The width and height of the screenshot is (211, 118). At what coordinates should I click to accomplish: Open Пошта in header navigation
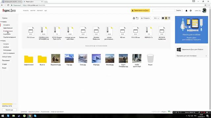(x=26, y=10)
